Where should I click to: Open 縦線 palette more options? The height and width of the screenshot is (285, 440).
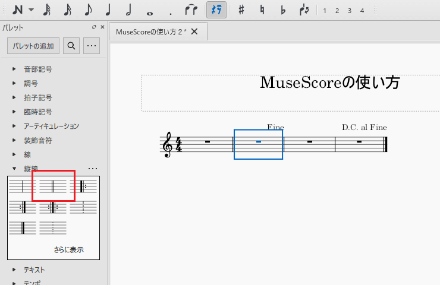(x=93, y=169)
